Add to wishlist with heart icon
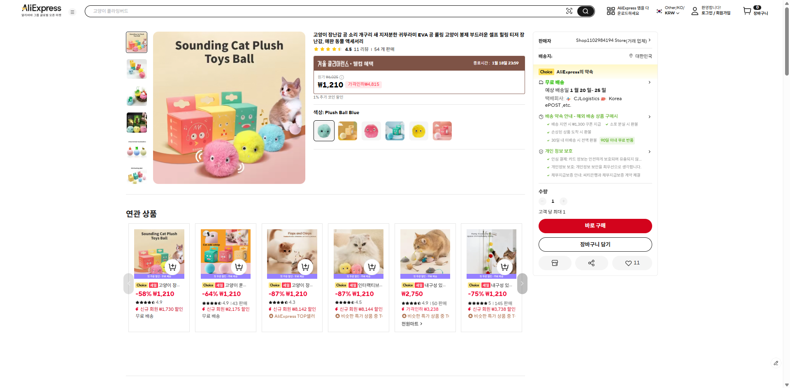The width and height of the screenshot is (790, 388). coord(632,263)
